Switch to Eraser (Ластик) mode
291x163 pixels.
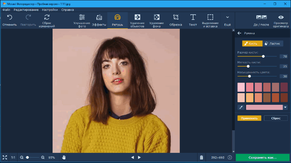tap(273, 43)
